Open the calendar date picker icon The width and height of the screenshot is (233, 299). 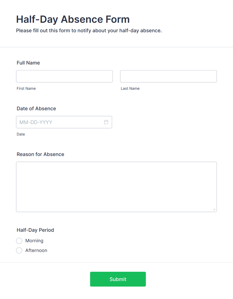[106, 122]
